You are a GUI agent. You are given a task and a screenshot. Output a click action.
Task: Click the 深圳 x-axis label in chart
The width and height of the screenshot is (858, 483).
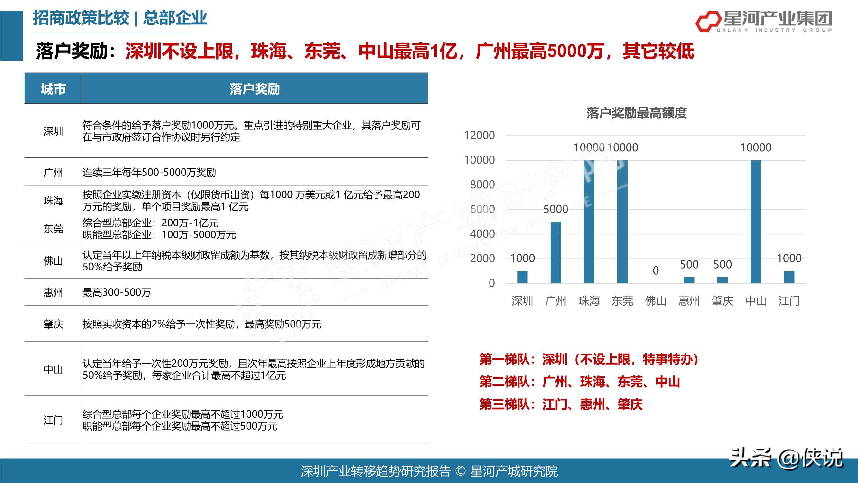pos(522,301)
